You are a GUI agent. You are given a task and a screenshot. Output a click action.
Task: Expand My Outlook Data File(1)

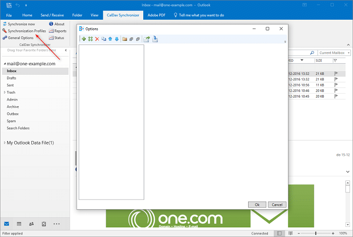tap(4, 143)
